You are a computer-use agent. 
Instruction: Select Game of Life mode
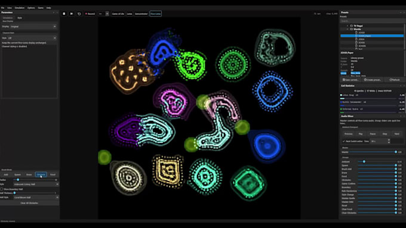click(x=118, y=14)
